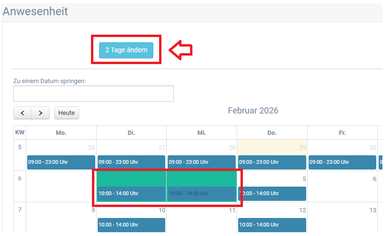The height and width of the screenshot is (236, 391).
Task: Open Tuesday's 09:00 - 23:00 Uhr entry in week 5
Action: [x=131, y=162]
